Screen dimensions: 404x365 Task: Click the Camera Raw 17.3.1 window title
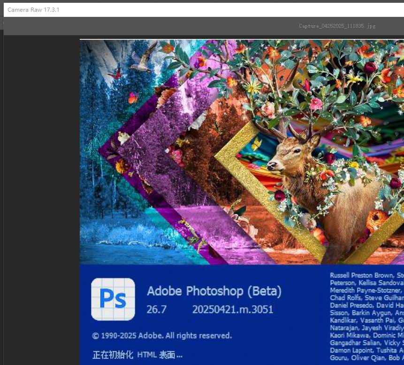(33, 10)
